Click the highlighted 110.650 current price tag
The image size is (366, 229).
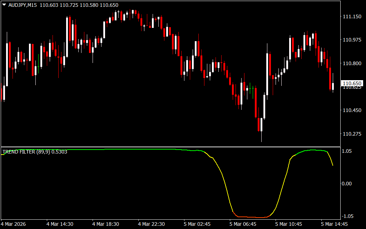click(x=352, y=83)
